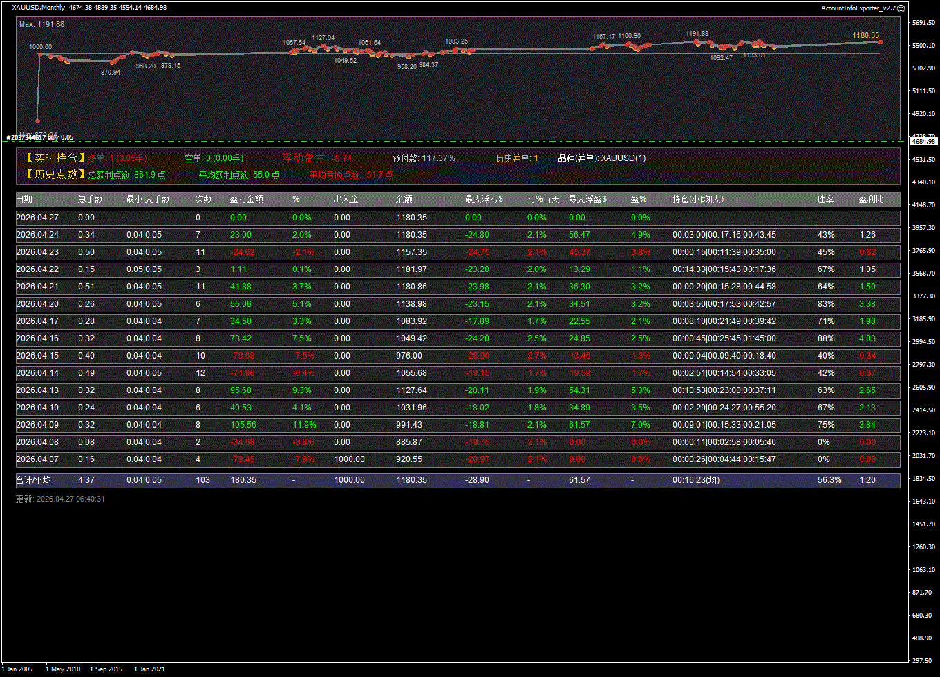
Task: Click the 盈亏金额 column header
Action: pyautogui.click(x=246, y=200)
